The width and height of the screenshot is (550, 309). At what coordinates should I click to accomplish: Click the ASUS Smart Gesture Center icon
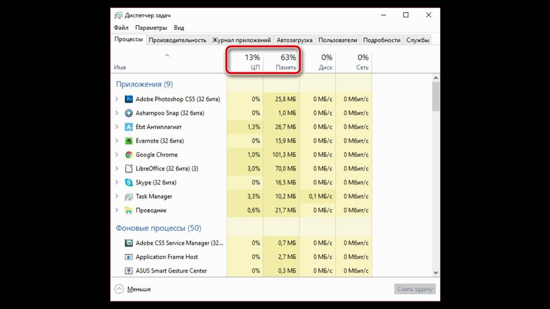click(x=128, y=271)
